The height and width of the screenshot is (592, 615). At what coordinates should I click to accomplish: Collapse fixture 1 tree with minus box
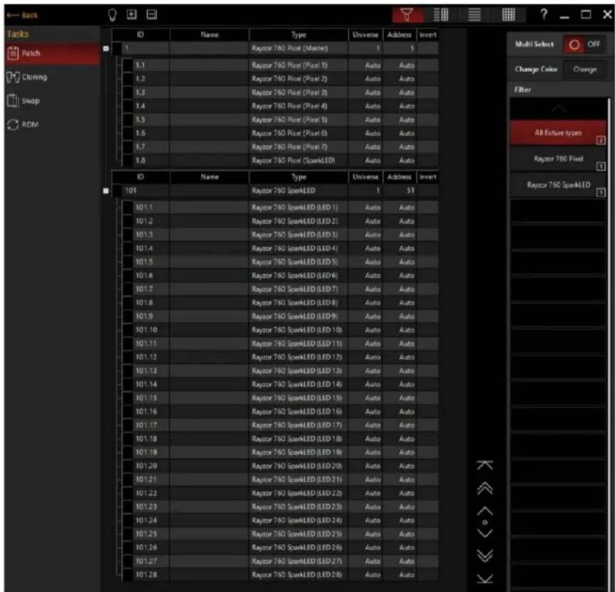pos(106,49)
